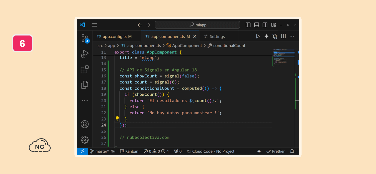The height and width of the screenshot is (174, 376).
Task: Open notifications with the bell icon
Action: click(292, 151)
